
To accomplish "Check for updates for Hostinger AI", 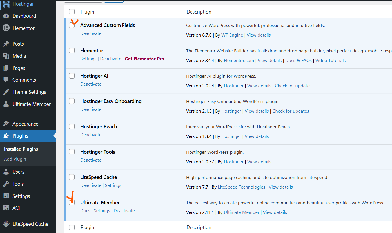I will (293, 86).
